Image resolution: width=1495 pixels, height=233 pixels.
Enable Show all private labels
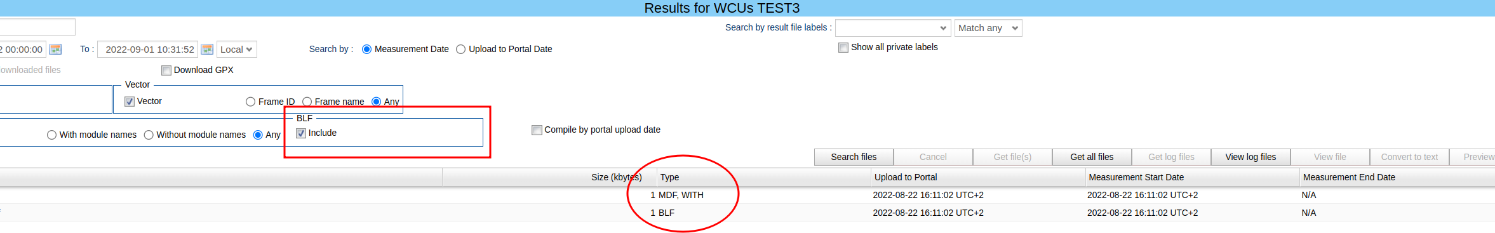point(843,48)
